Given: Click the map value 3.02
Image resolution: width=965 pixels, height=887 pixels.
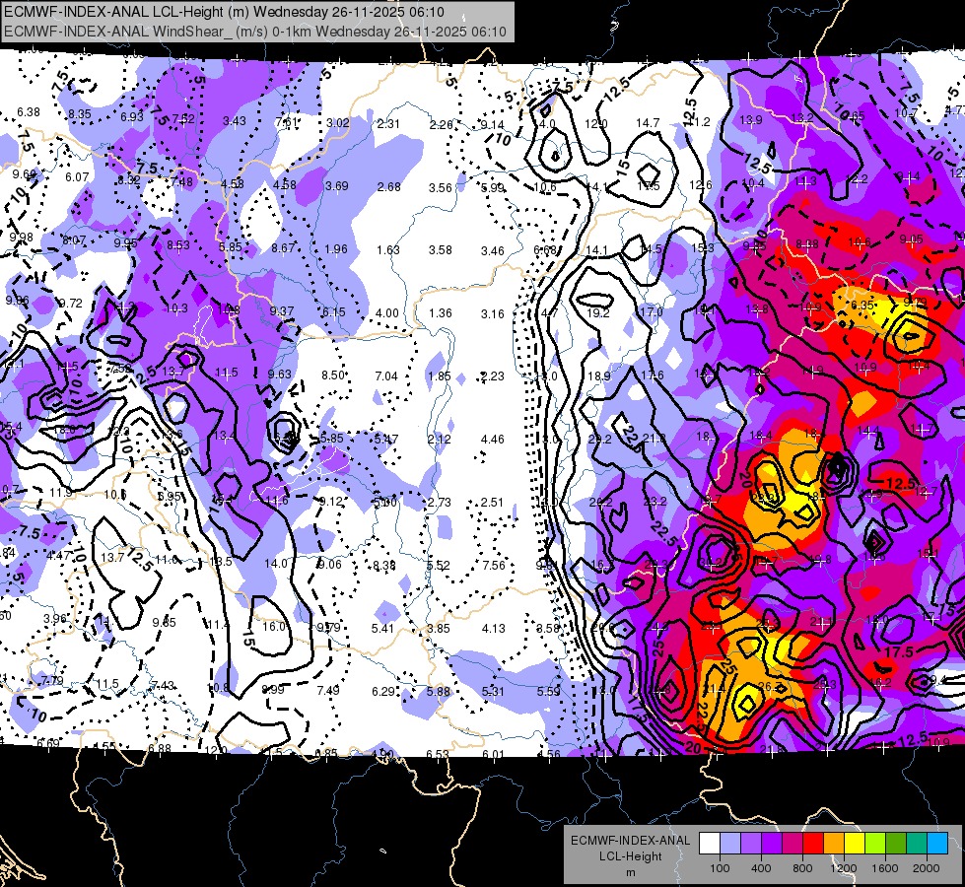Looking at the screenshot, I should [338, 123].
